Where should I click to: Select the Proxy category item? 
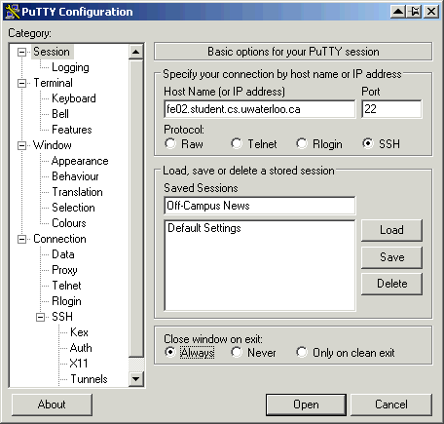click(x=64, y=270)
